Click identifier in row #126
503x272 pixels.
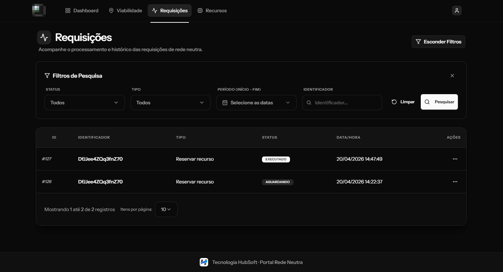(x=100, y=182)
